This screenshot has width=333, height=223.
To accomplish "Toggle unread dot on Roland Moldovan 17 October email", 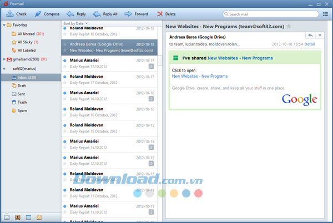I will (x=65, y=77).
